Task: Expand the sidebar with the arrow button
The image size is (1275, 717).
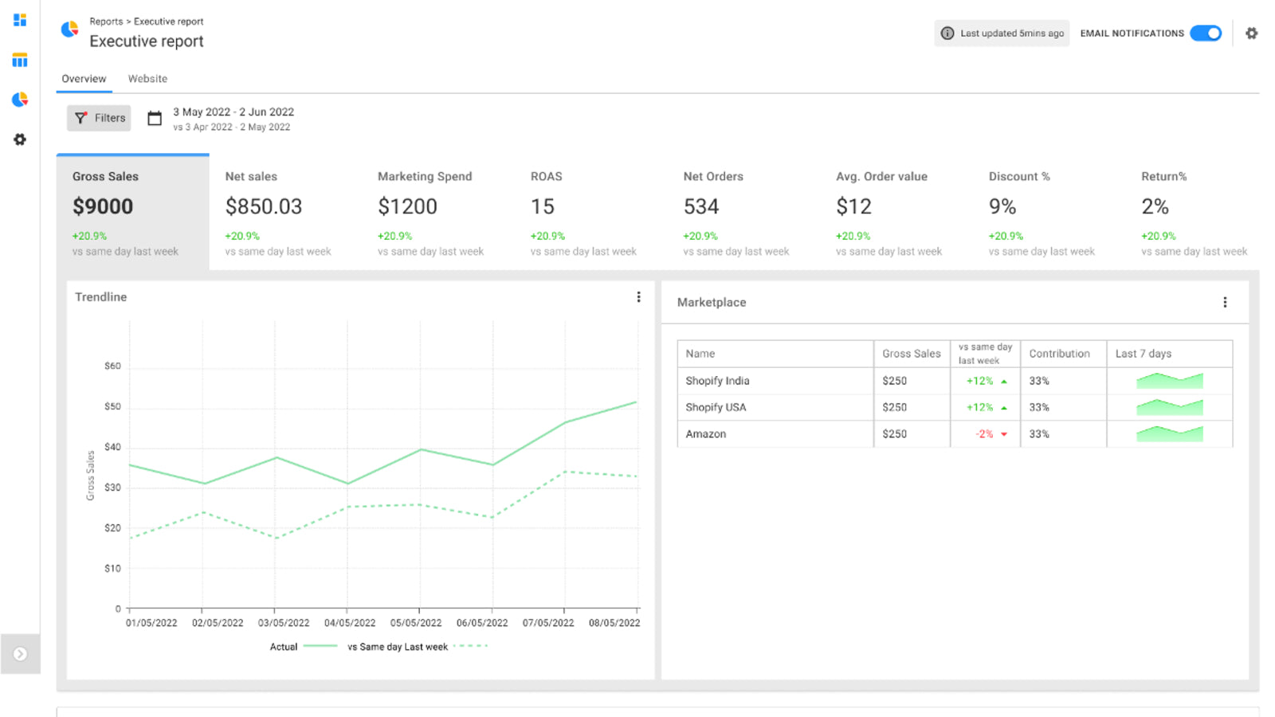Action: click(20, 654)
